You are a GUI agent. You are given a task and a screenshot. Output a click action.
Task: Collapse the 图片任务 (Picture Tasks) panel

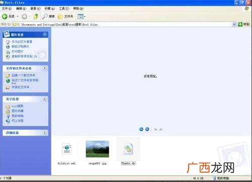click(x=45, y=34)
